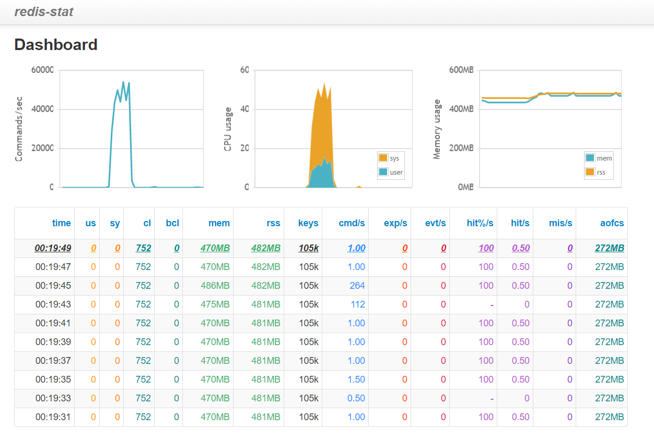This screenshot has height=441, width=654.
Task: Click the 00:19:49 time cell
Action: tap(53, 248)
